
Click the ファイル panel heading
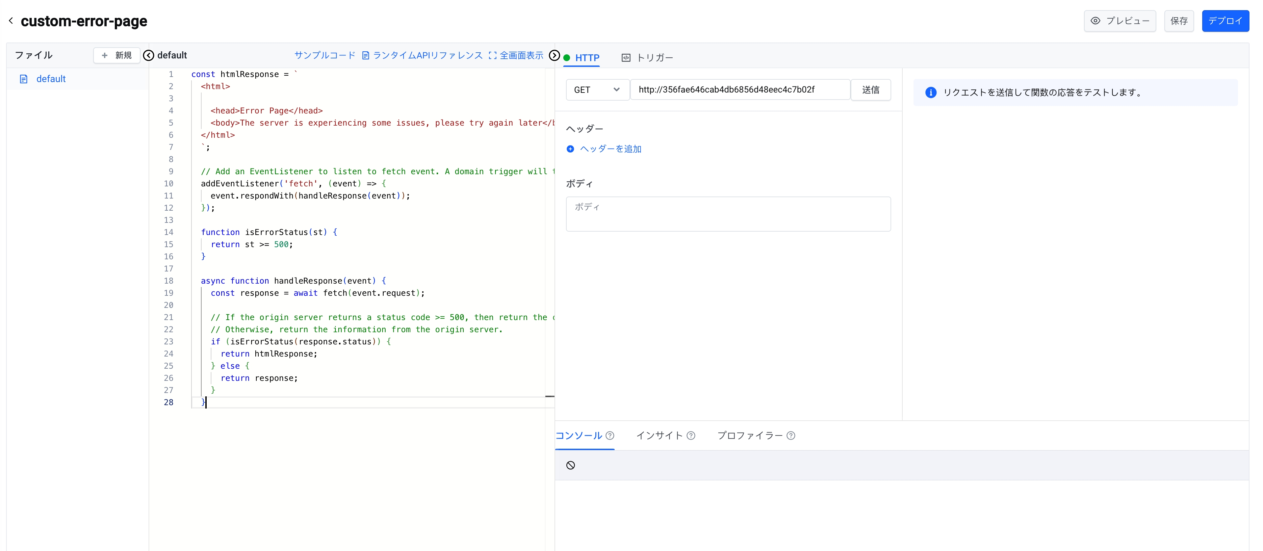click(x=34, y=55)
